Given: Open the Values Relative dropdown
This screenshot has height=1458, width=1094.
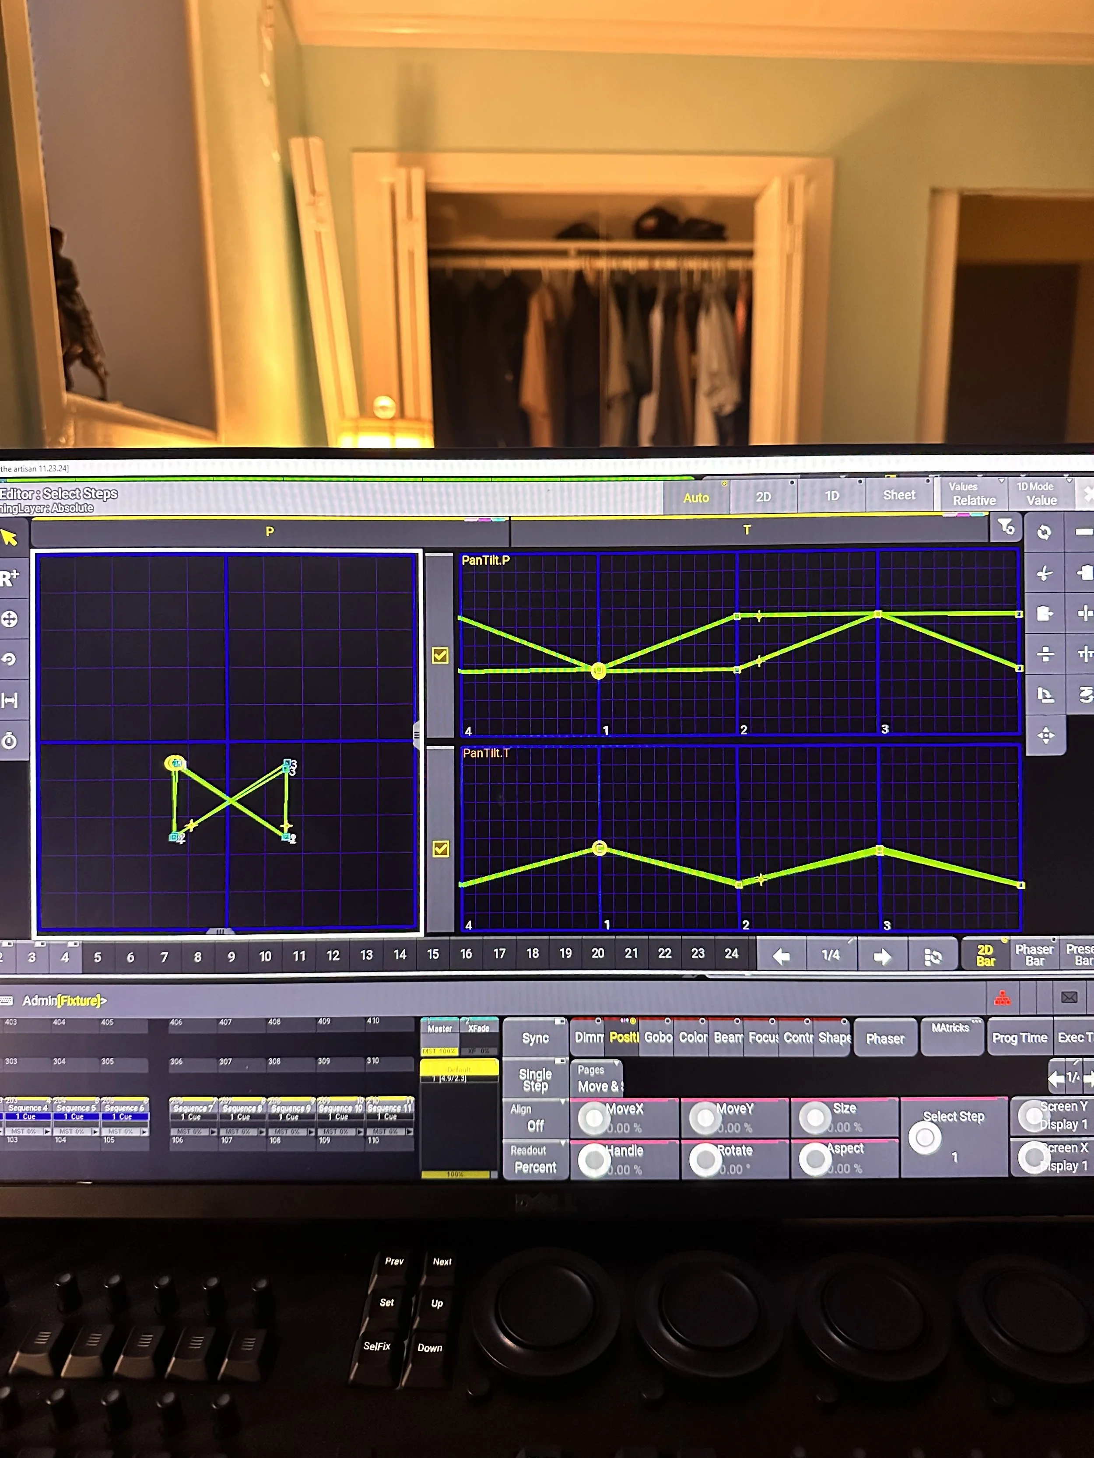Looking at the screenshot, I should 973,494.
